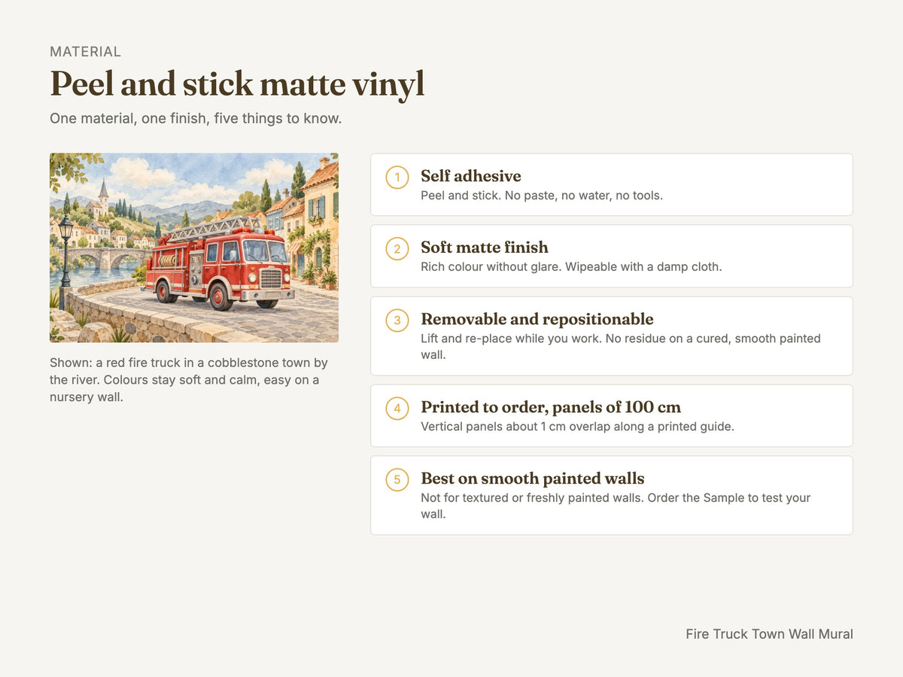Click the MATERIAL section label
Image resolution: width=903 pixels, height=677 pixels.
click(x=85, y=52)
